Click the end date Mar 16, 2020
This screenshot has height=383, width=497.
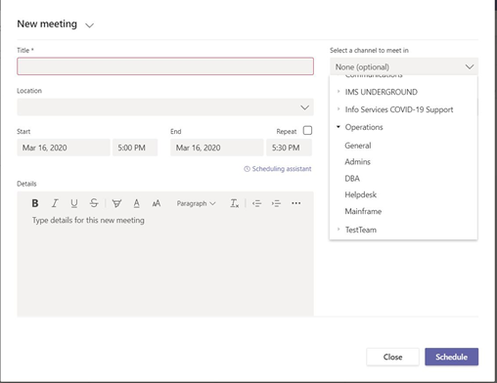coord(217,148)
